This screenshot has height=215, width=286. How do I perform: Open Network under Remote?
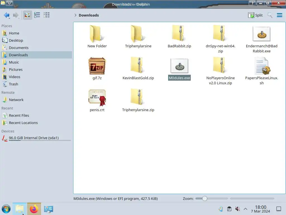(x=37, y=100)
